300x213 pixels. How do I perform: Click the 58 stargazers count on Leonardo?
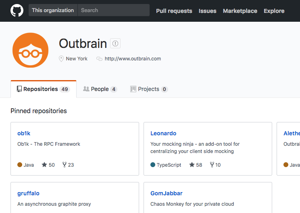point(199,165)
